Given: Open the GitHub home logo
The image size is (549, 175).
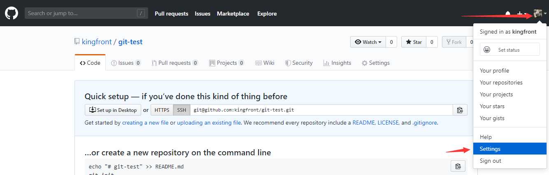Looking at the screenshot, I should pos(11,13).
